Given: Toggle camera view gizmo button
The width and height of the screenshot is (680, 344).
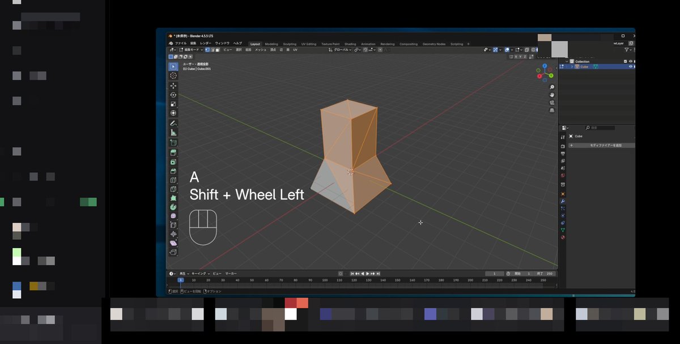Looking at the screenshot, I should 552,103.
